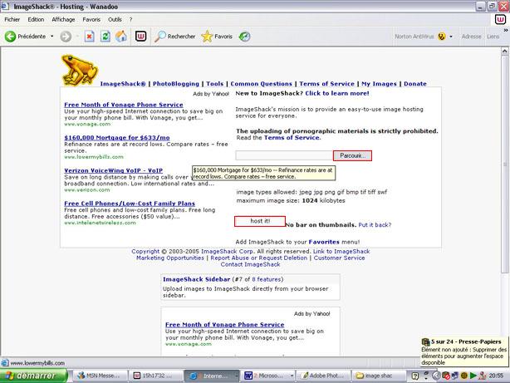510x383 pixels.
Task: Click the Refresh page icon
Action: (x=105, y=37)
